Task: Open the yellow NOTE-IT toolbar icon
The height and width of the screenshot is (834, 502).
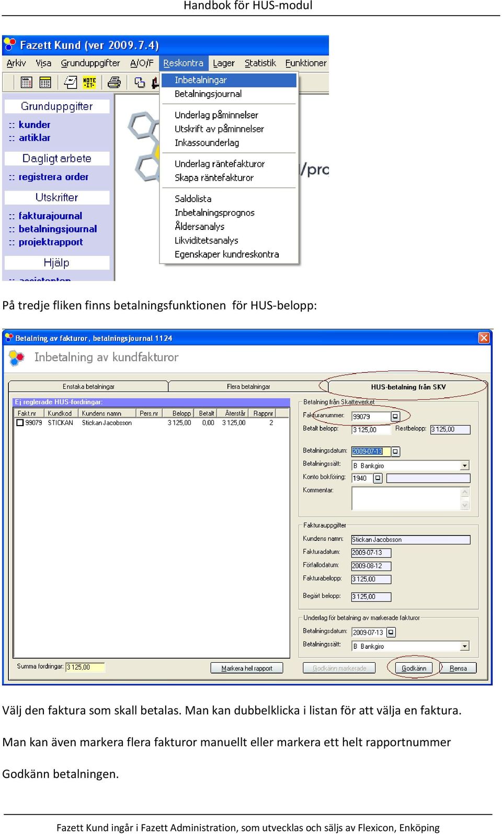Action: [89, 82]
